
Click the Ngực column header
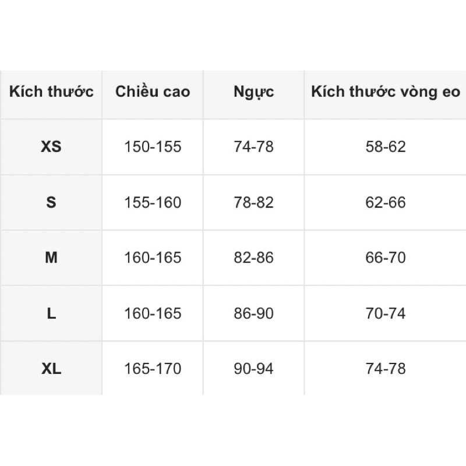coord(253,92)
